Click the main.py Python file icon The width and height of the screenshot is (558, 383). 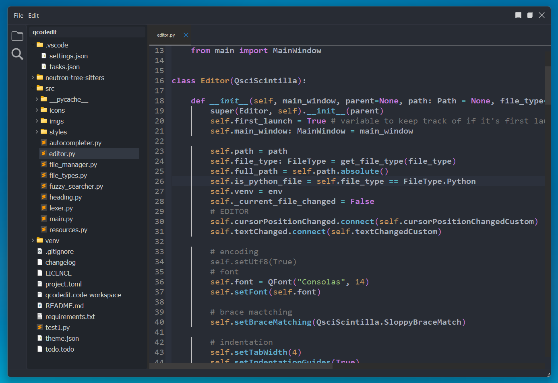tap(44, 218)
